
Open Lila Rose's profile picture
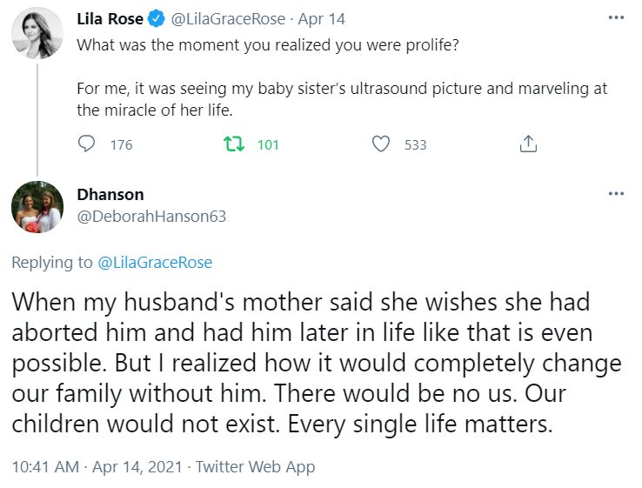tap(37, 33)
